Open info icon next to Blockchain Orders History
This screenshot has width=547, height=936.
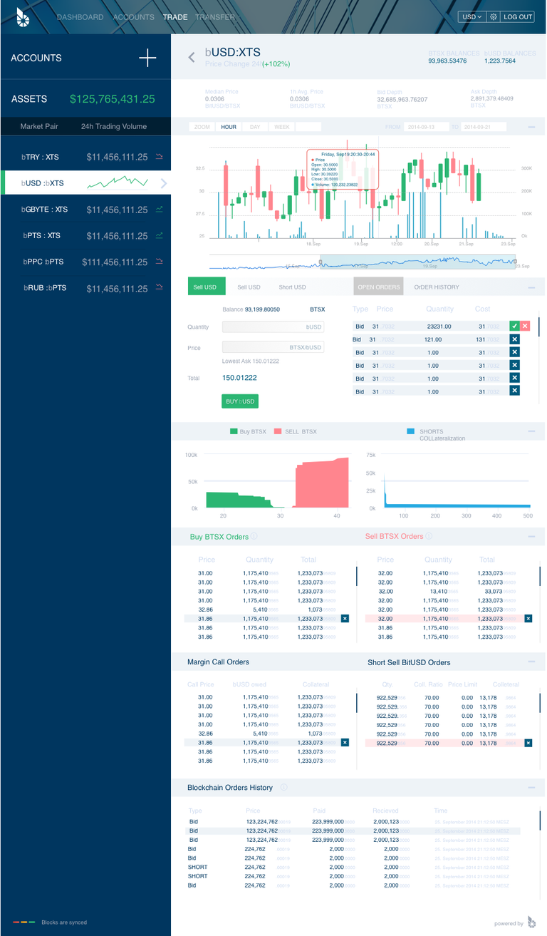coord(283,787)
